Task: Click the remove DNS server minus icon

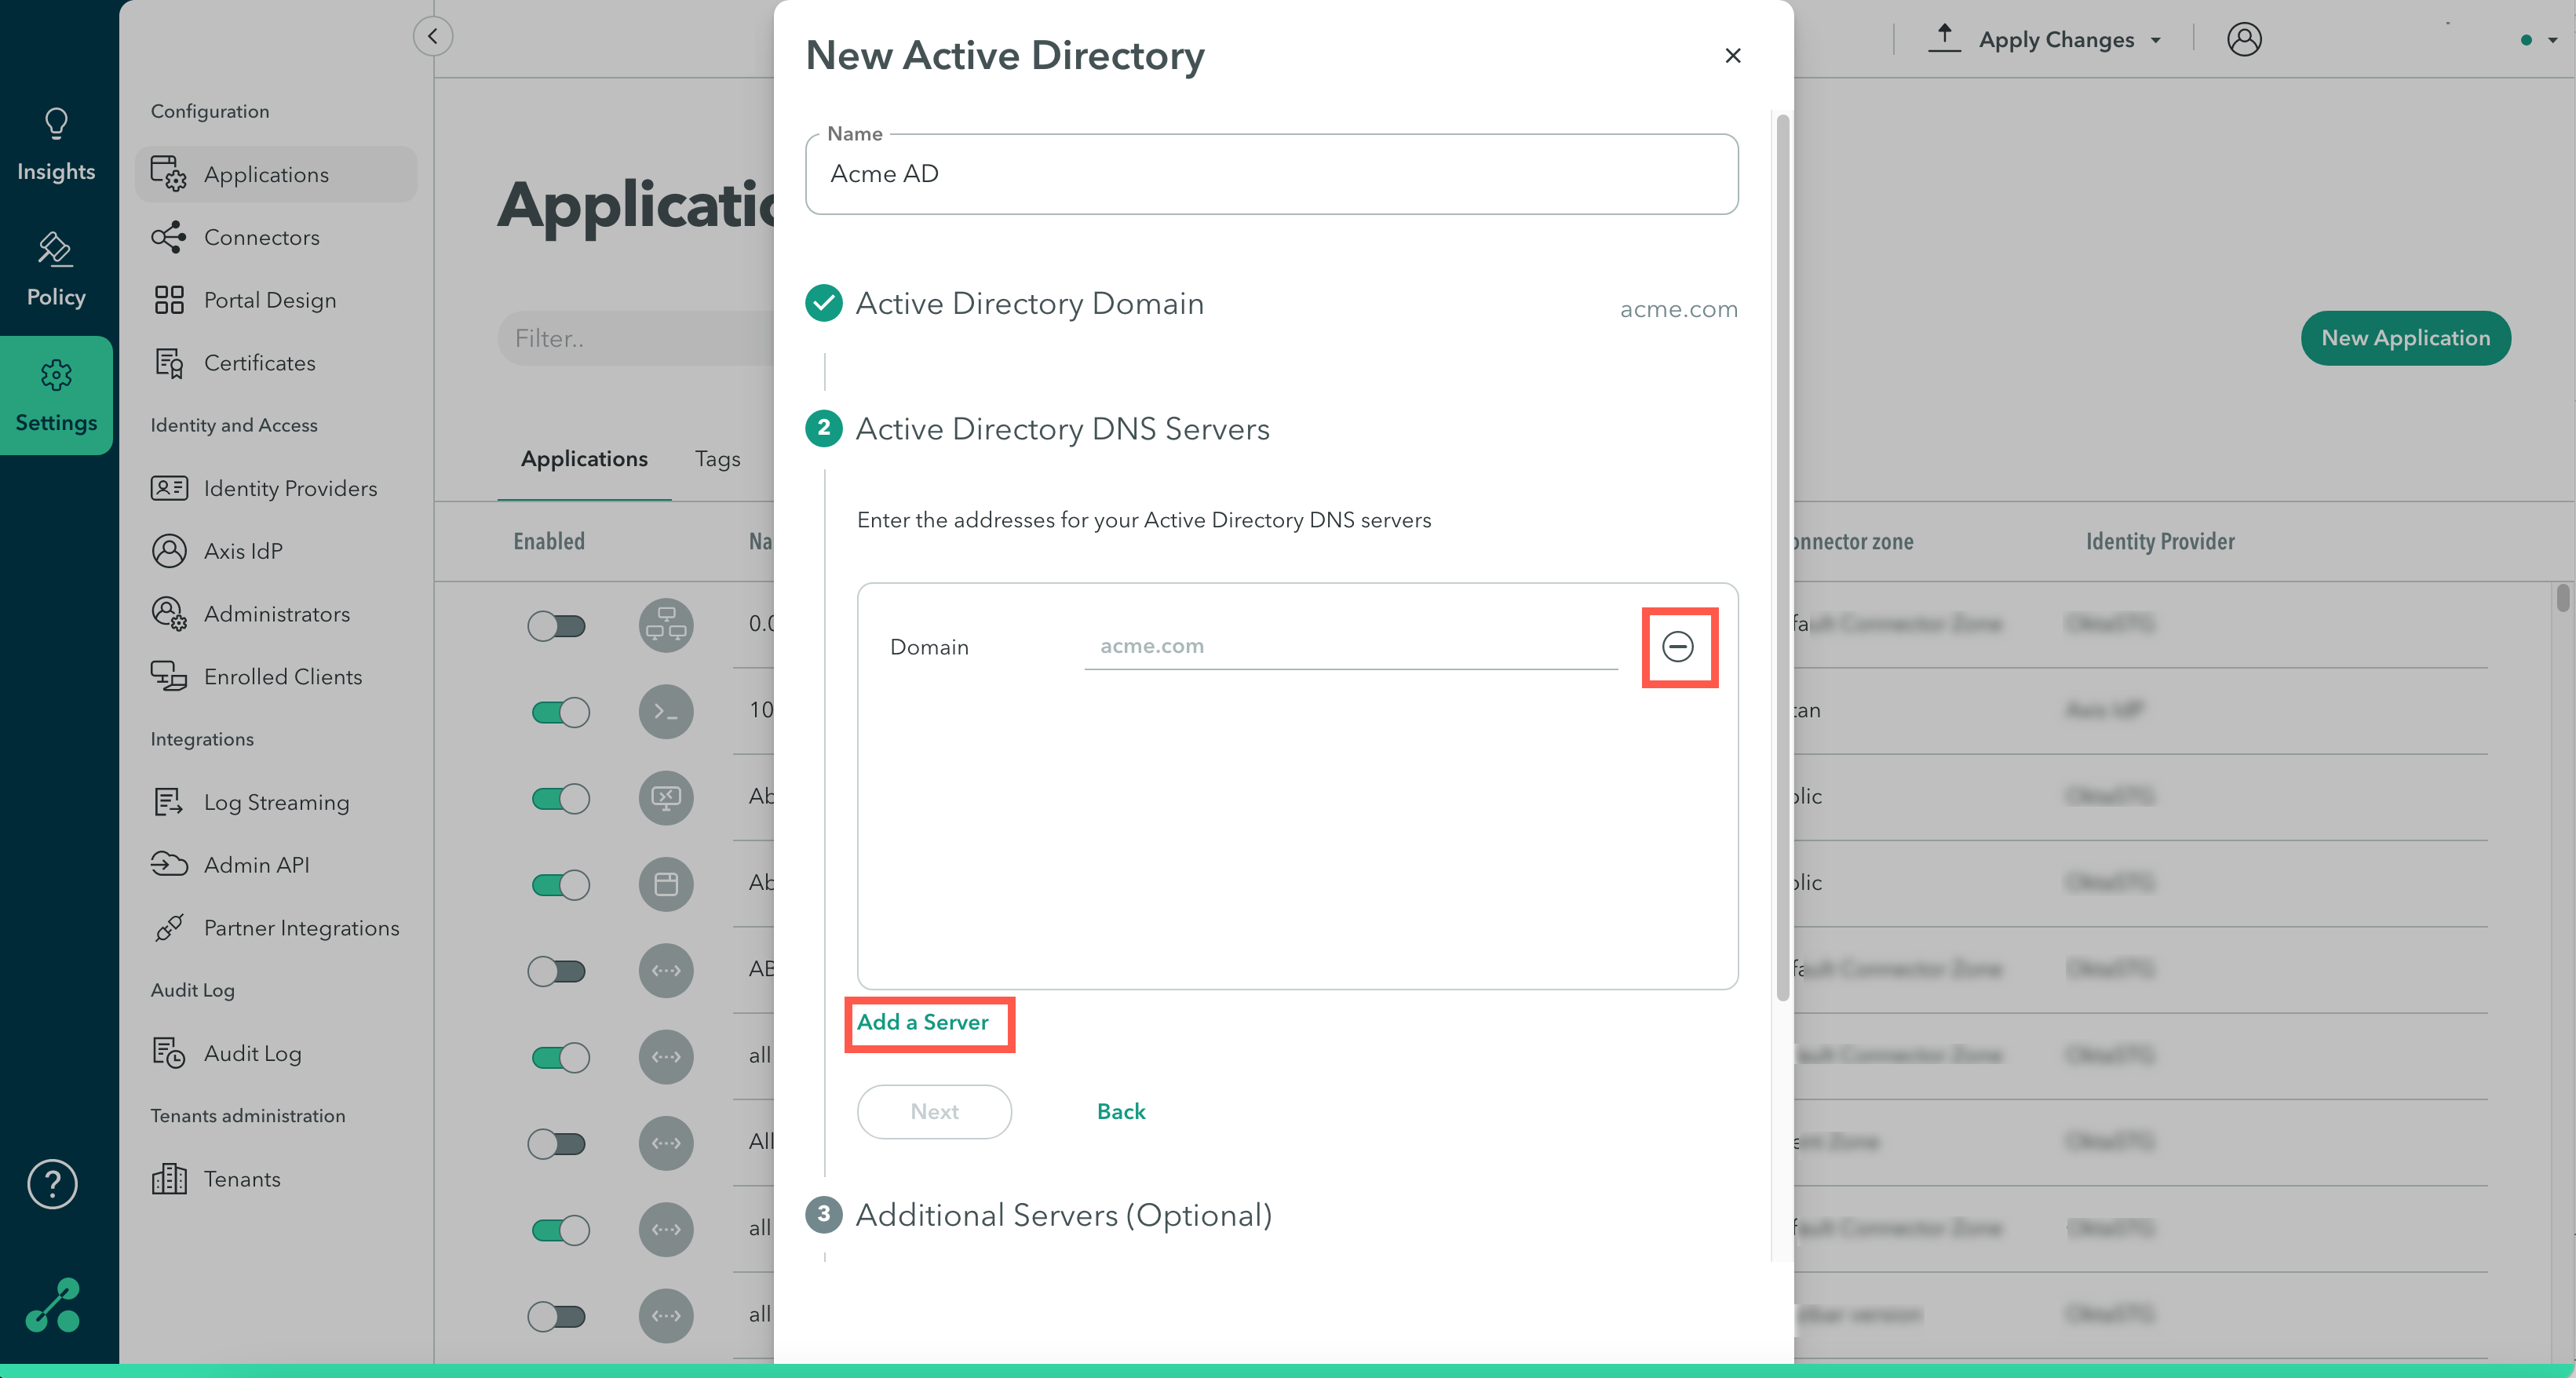Action: click(x=1677, y=647)
